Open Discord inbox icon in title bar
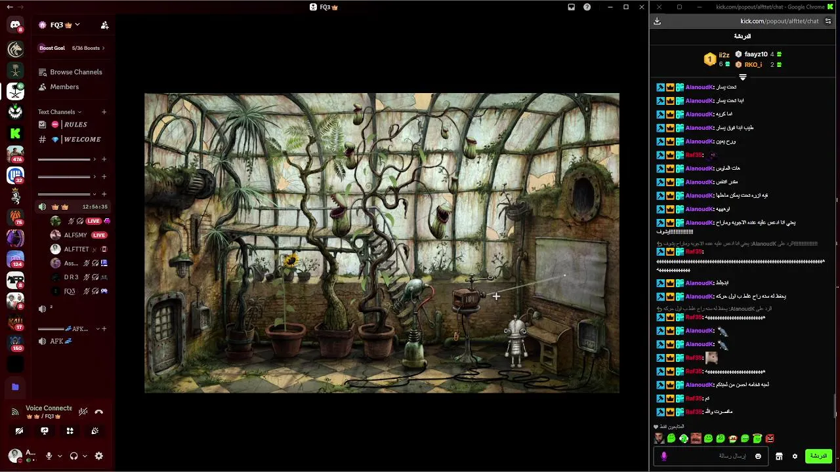The height and width of the screenshot is (472, 840). [571, 7]
